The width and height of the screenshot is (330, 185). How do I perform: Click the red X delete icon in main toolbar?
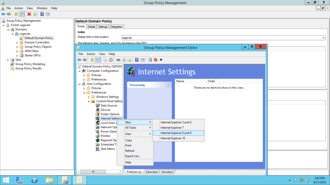pyautogui.click(x=29, y=14)
